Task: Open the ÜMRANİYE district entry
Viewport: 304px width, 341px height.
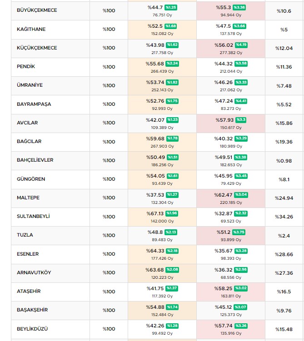Action: click(30, 85)
